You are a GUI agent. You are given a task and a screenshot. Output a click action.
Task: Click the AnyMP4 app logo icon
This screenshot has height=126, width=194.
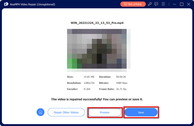6,4
